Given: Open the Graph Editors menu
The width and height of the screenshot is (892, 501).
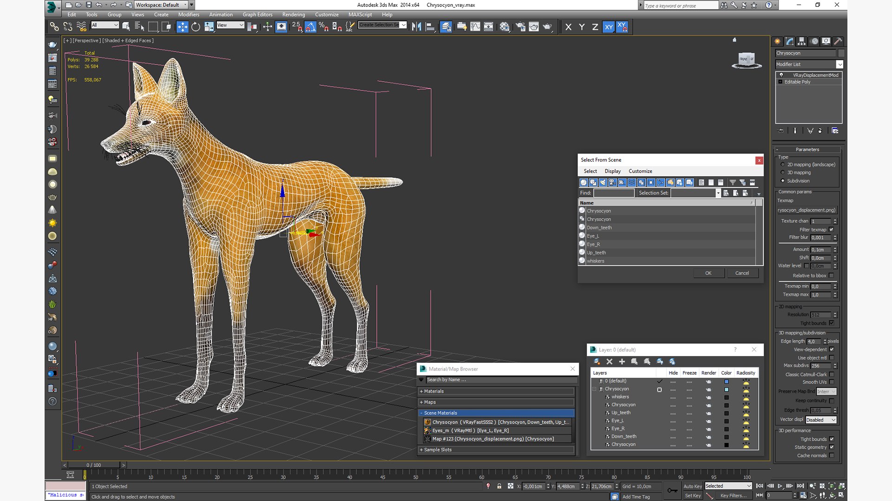Looking at the screenshot, I should (x=257, y=14).
